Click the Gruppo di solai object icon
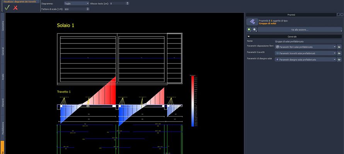This screenshot has width=344, height=154. (x=252, y=22)
